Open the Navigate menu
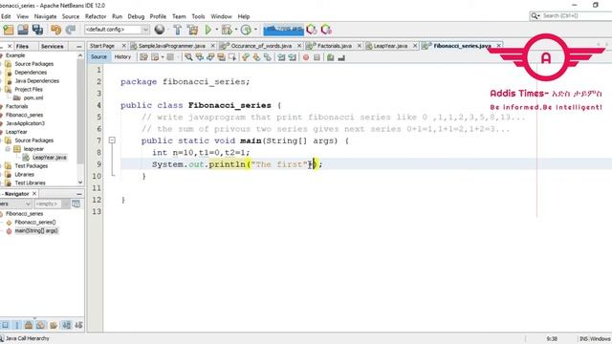The image size is (612, 344). 45,16
